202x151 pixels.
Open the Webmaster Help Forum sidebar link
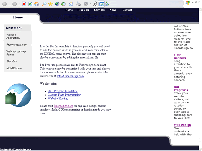click(16, 53)
